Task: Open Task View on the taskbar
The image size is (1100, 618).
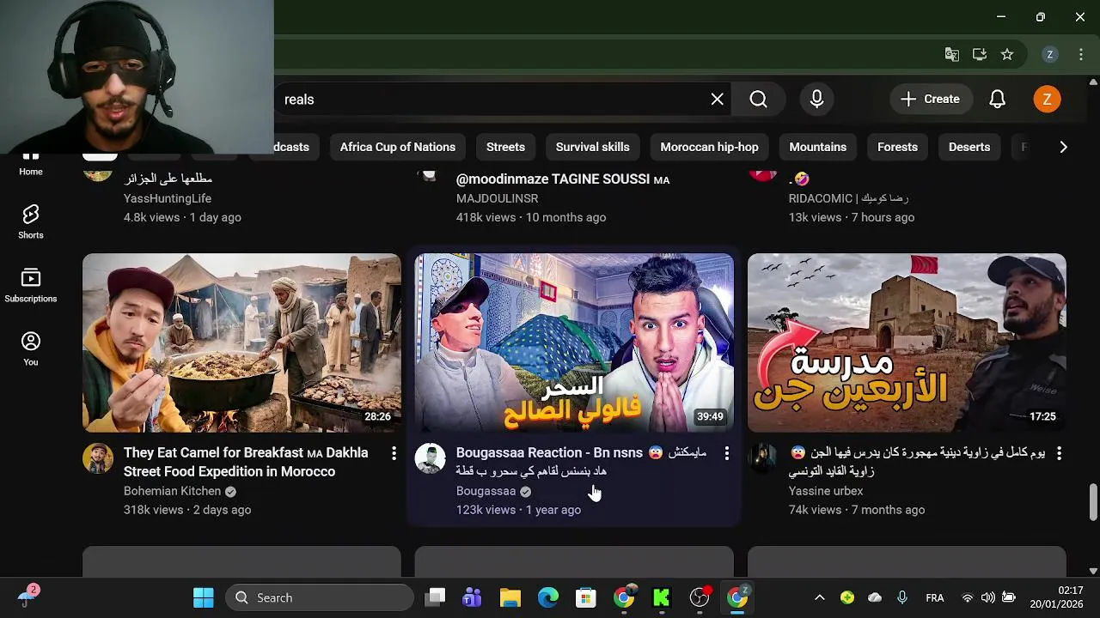Action: 436,597
